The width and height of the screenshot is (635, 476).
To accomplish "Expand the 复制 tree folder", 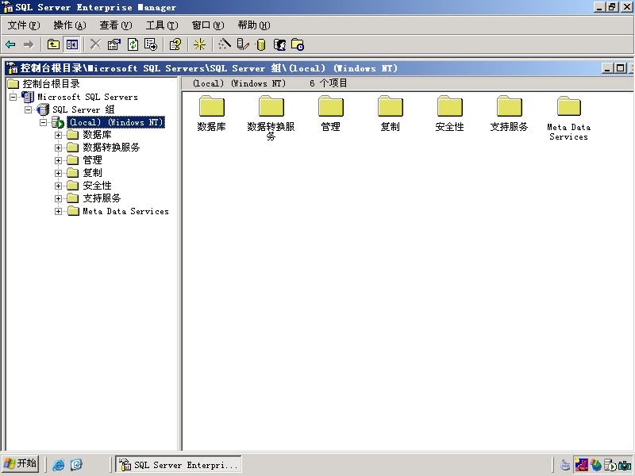I will [x=58, y=173].
